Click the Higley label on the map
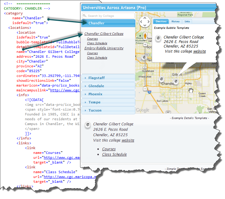 point(188,83)
